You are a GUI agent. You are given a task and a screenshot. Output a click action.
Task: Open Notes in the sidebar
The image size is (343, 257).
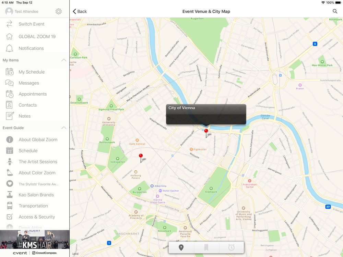pos(35,116)
